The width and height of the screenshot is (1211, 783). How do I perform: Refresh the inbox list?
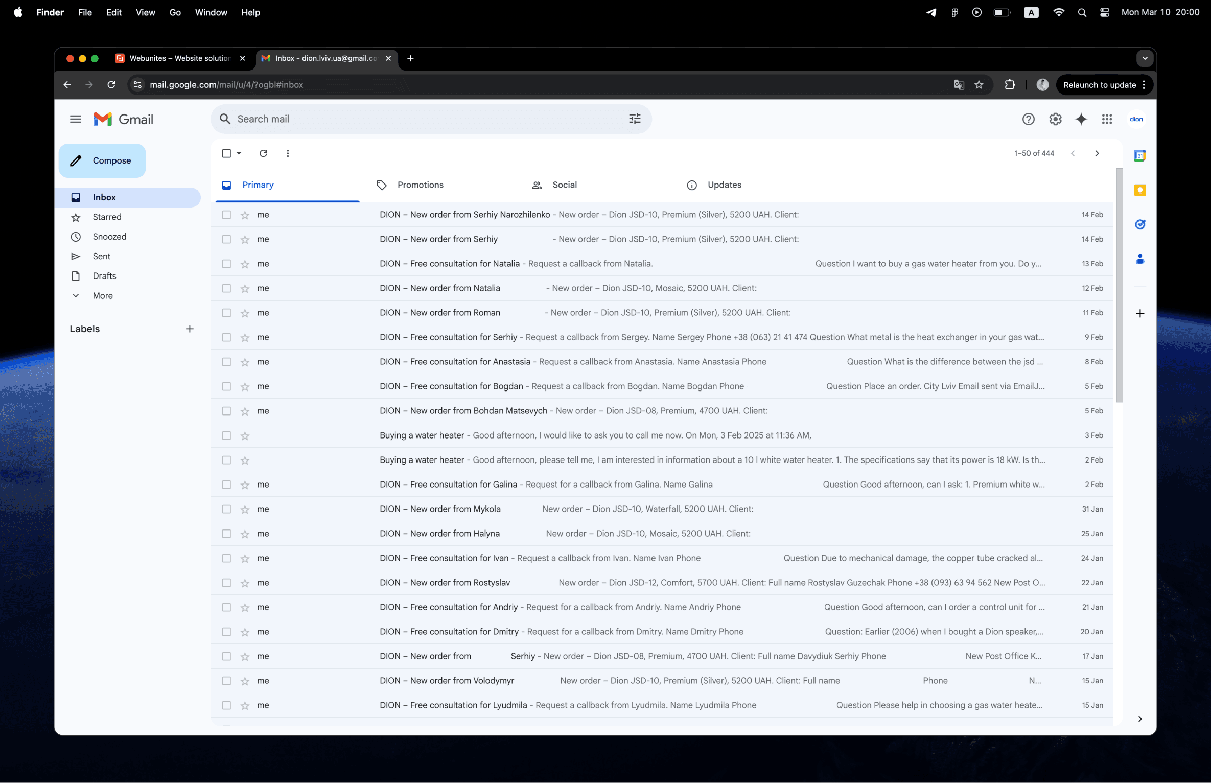click(x=263, y=153)
